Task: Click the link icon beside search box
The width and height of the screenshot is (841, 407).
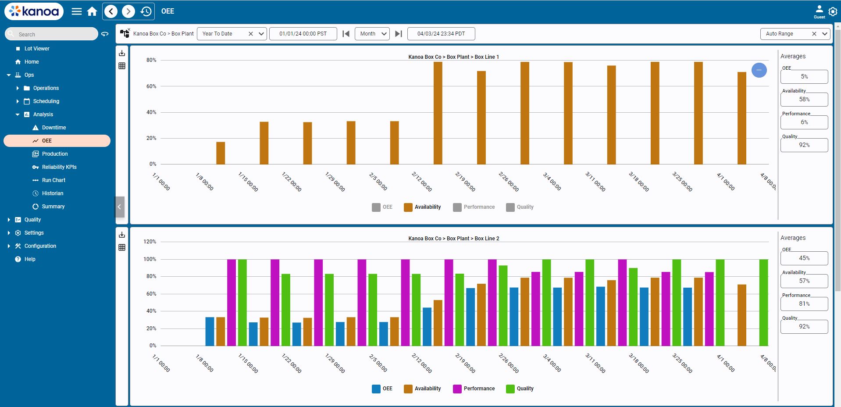Action: 105,34
